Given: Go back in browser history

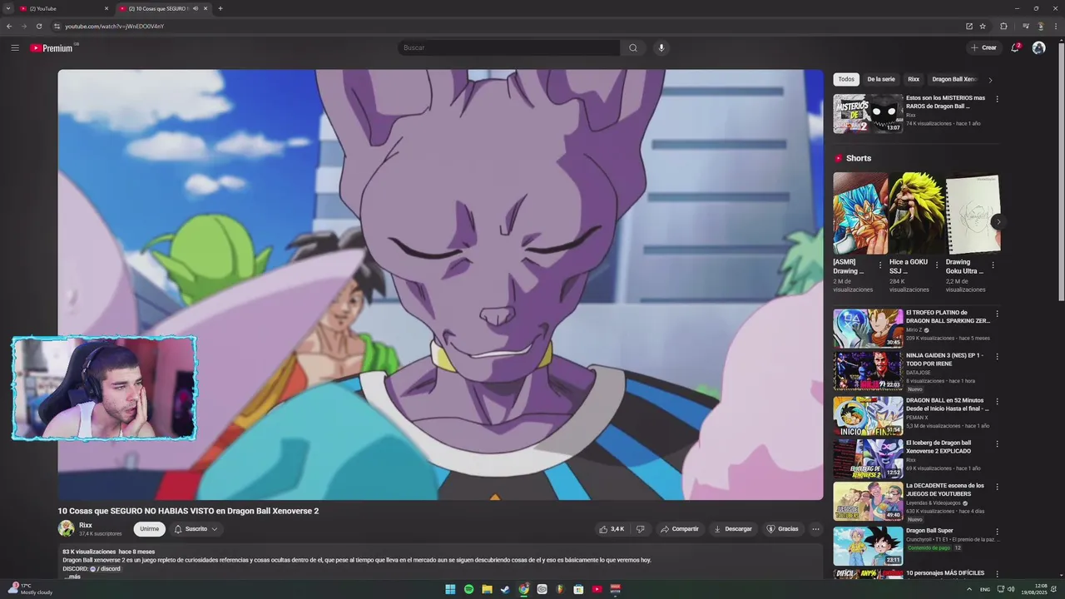Looking at the screenshot, I should 9,26.
